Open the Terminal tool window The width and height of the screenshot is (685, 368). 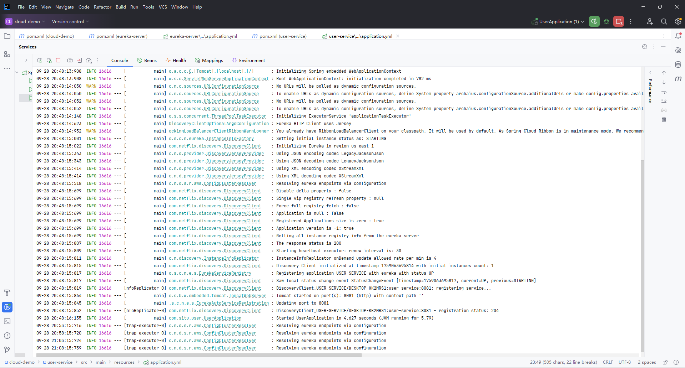[x=7, y=321]
